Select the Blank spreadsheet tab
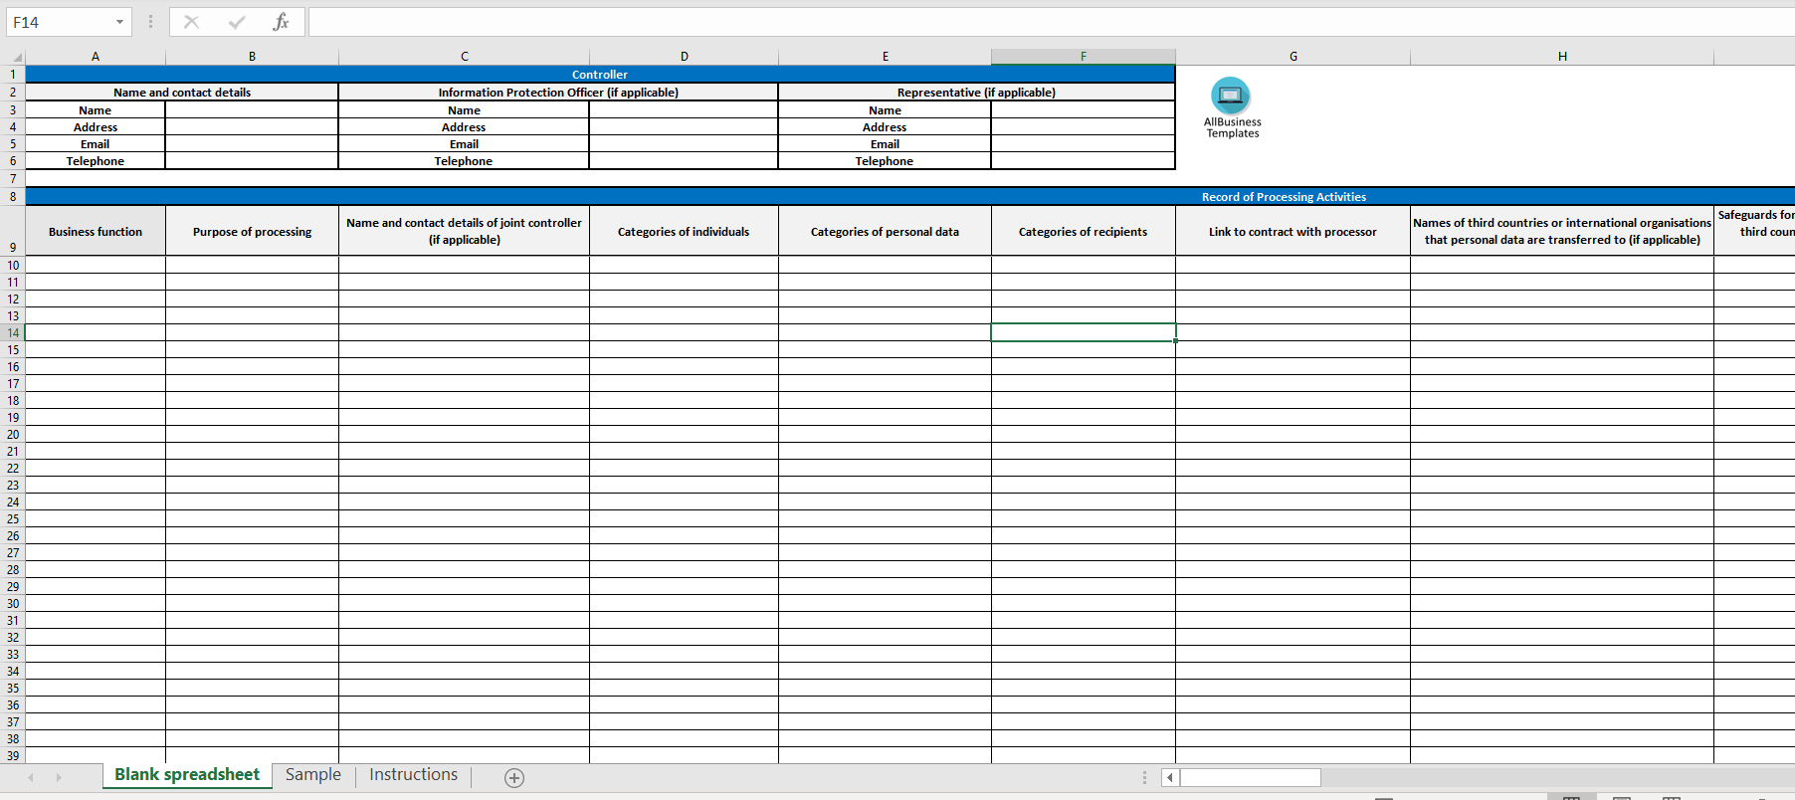 (187, 775)
